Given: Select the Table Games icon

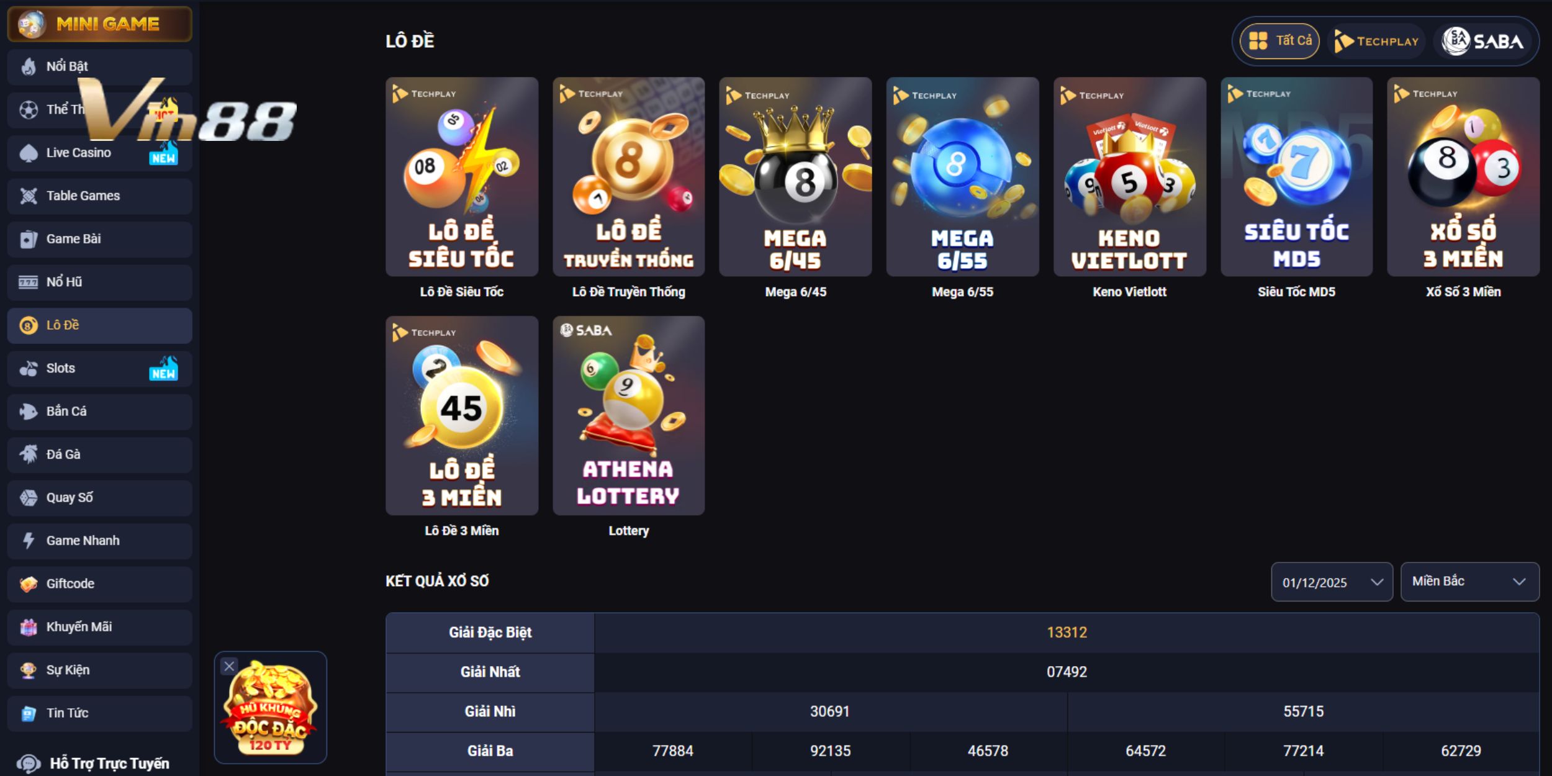Looking at the screenshot, I should 29,196.
